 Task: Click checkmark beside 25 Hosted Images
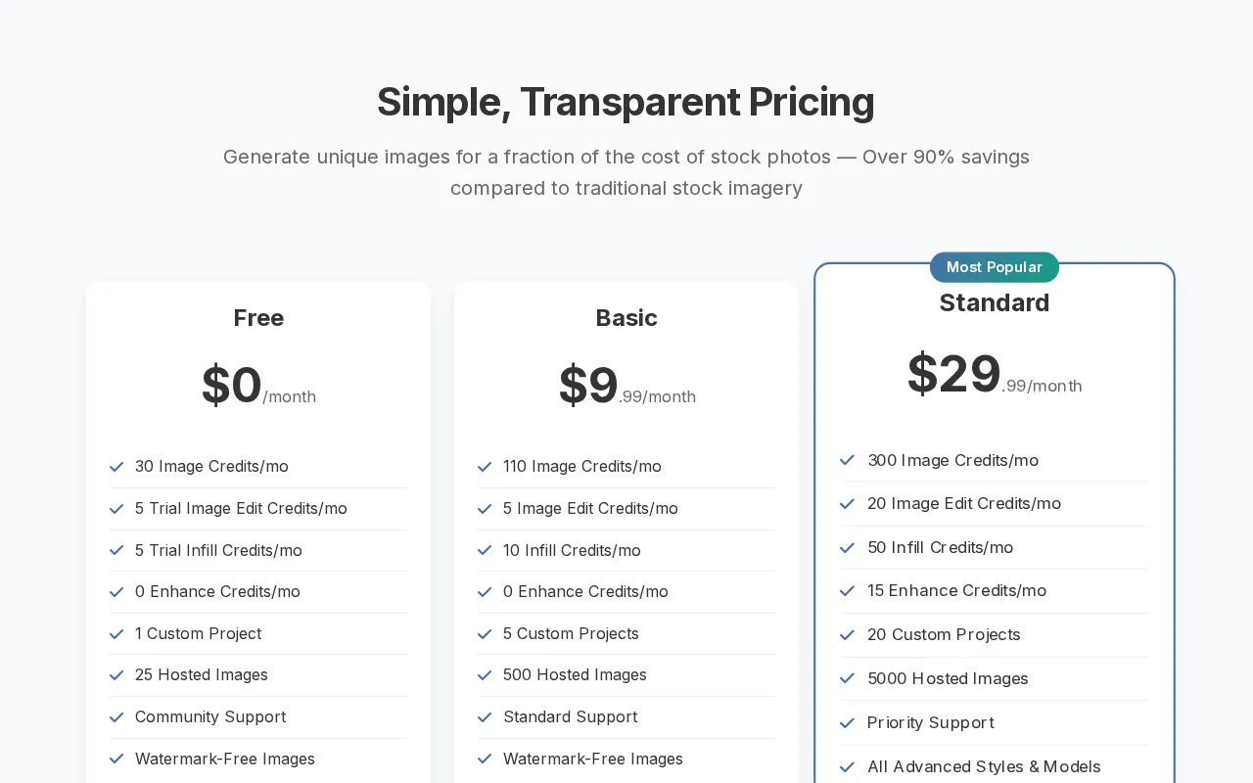click(116, 675)
